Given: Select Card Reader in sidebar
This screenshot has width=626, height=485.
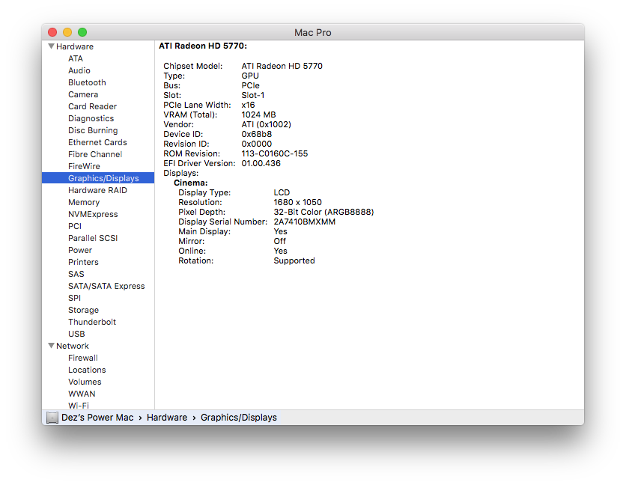Looking at the screenshot, I should pyautogui.click(x=92, y=106).
